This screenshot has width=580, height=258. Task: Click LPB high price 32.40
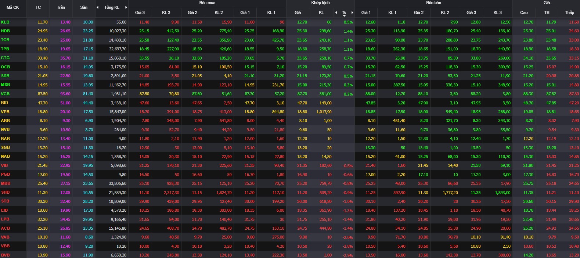(x=528, y=219)
